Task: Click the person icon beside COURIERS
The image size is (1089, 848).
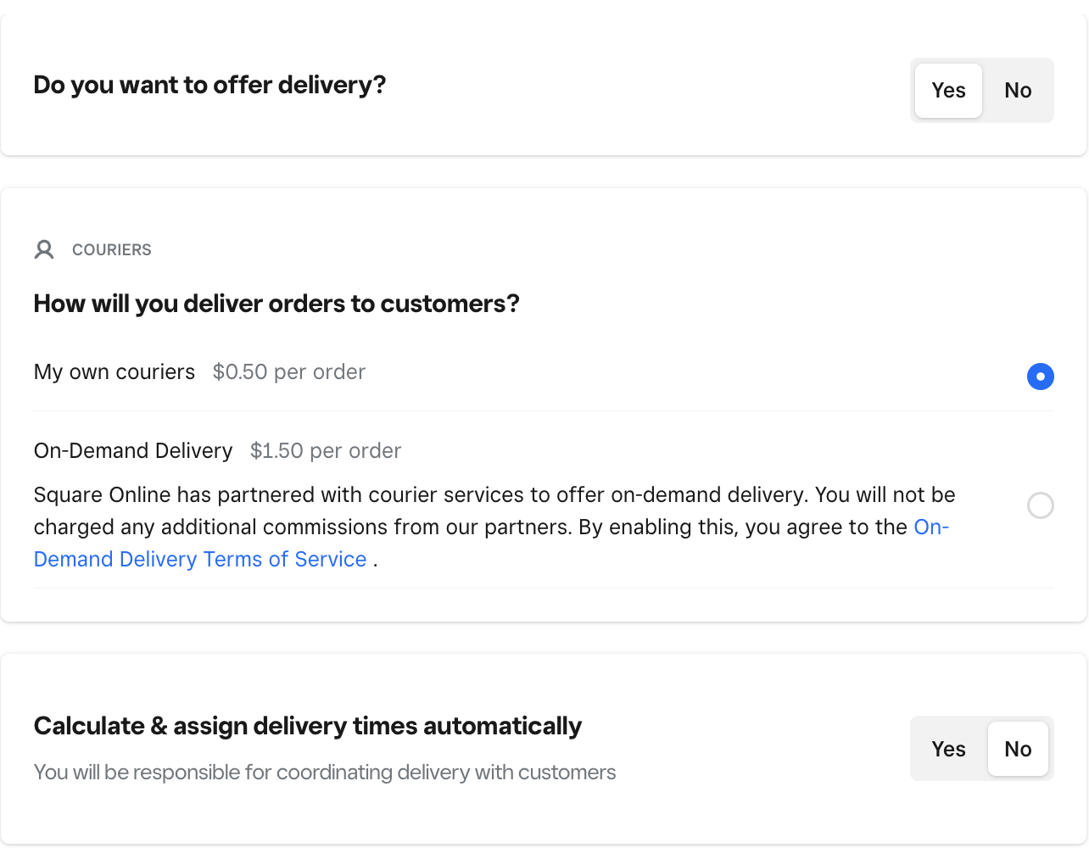Action: click(x=44, y=249)
